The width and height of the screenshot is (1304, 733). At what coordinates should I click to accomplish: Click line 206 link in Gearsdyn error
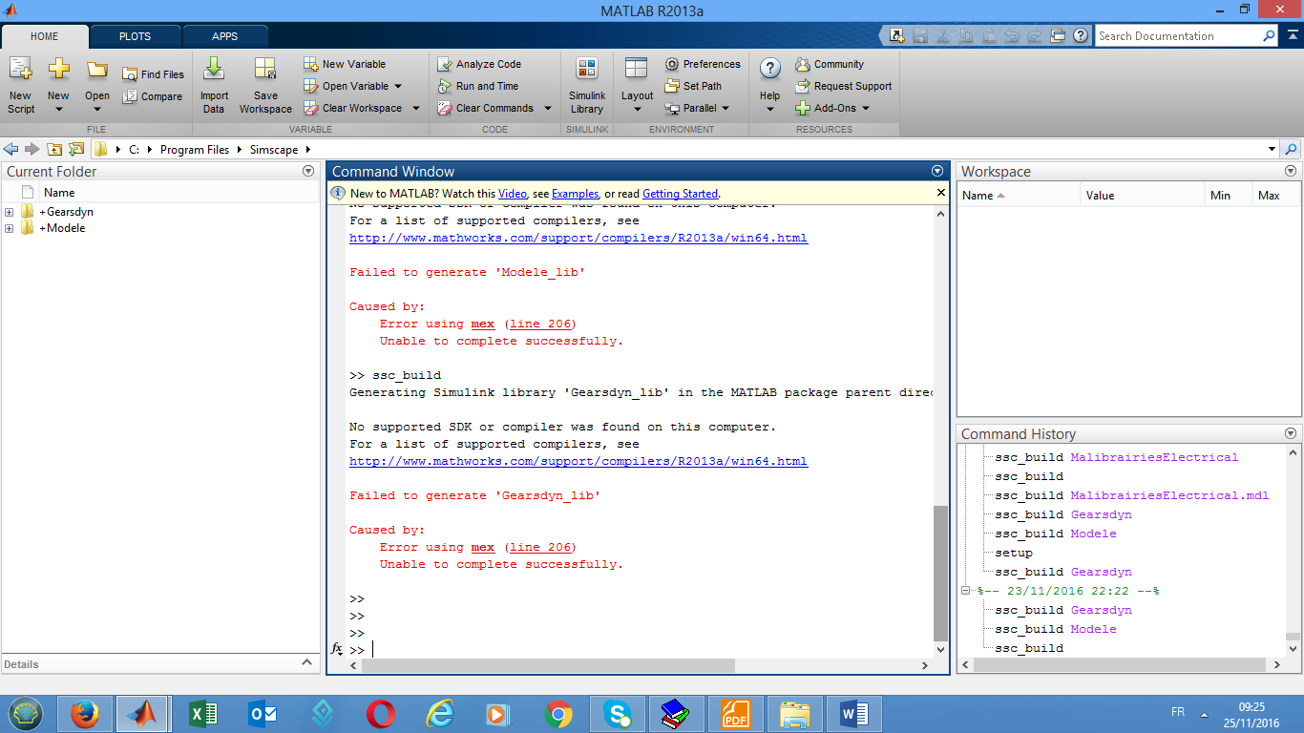coord(540,547)
